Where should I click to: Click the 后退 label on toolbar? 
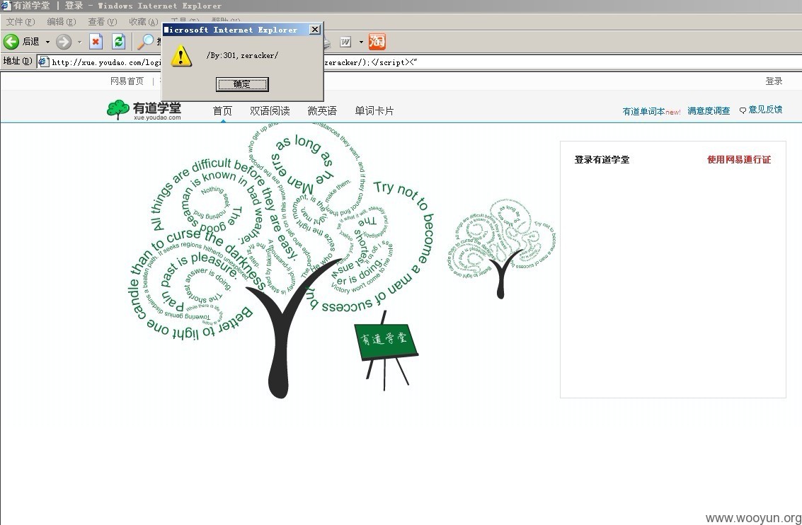tap(30, 42)
